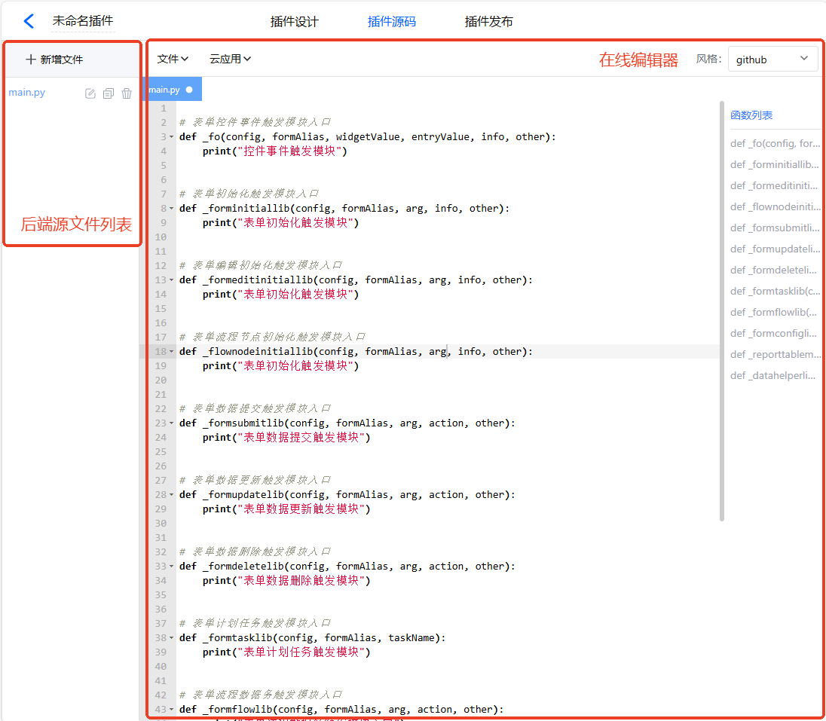The image size is (826, 721).
Task: Fold the _formtasklib function at line 38
Action: (x=172, y=638)
